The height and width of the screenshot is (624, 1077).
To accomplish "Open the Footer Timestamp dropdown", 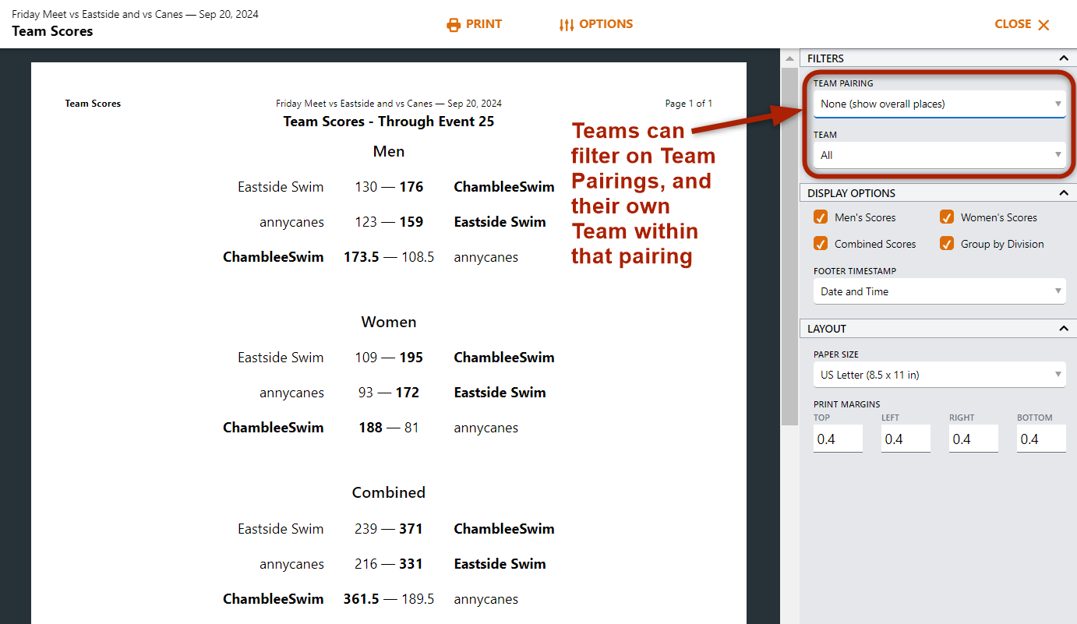I will pos(939,291).
